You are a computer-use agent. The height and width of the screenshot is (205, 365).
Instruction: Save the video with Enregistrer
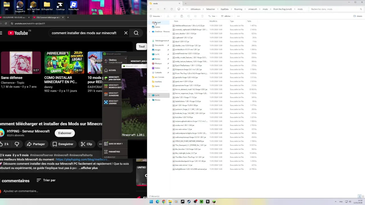(63, 144)
